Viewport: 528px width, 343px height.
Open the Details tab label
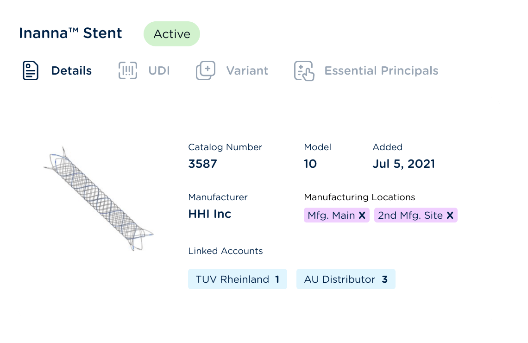click(71, 71)
